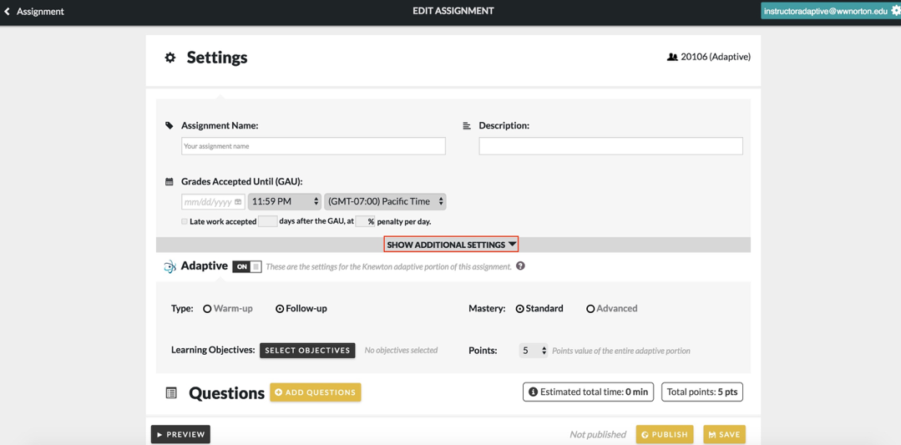Image resolution: width=901 pixels, height=445 pixels.
Task: Open the 11:59 PM time dropdown
Action: 285,202
